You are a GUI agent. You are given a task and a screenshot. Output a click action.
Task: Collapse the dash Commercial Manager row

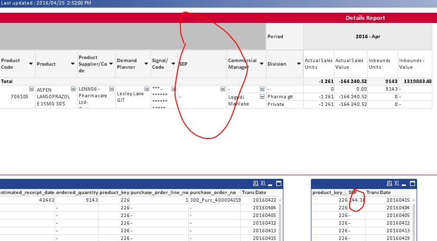[x=262, y=89]
